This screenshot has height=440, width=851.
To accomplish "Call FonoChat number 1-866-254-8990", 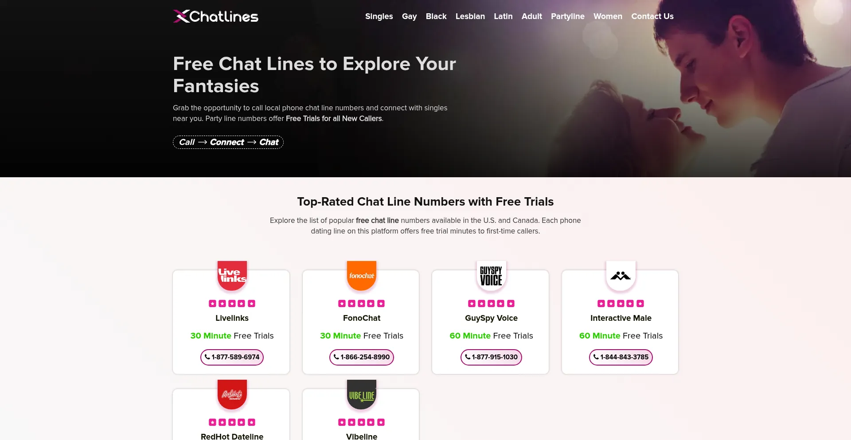I will [362, 357].
